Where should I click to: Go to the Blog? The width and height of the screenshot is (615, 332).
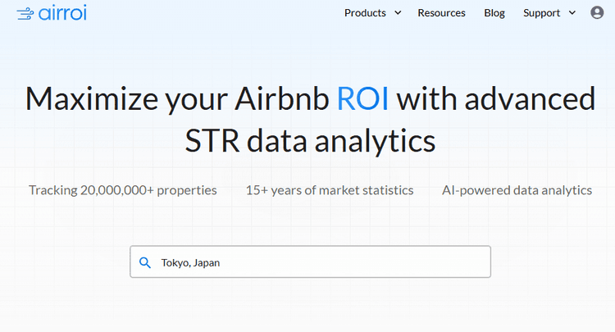(x=494, y=13)
